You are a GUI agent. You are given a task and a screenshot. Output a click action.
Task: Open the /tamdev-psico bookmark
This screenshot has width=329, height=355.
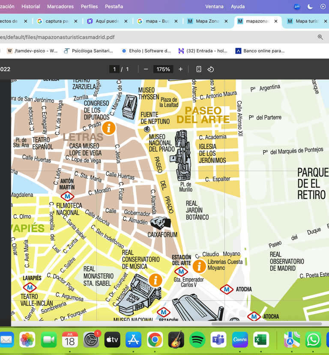(x=32, y=51)
